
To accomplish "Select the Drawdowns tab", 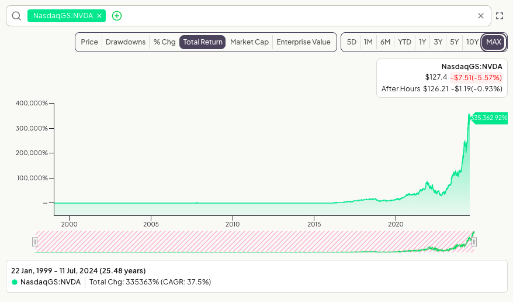I will click(126, 42).
